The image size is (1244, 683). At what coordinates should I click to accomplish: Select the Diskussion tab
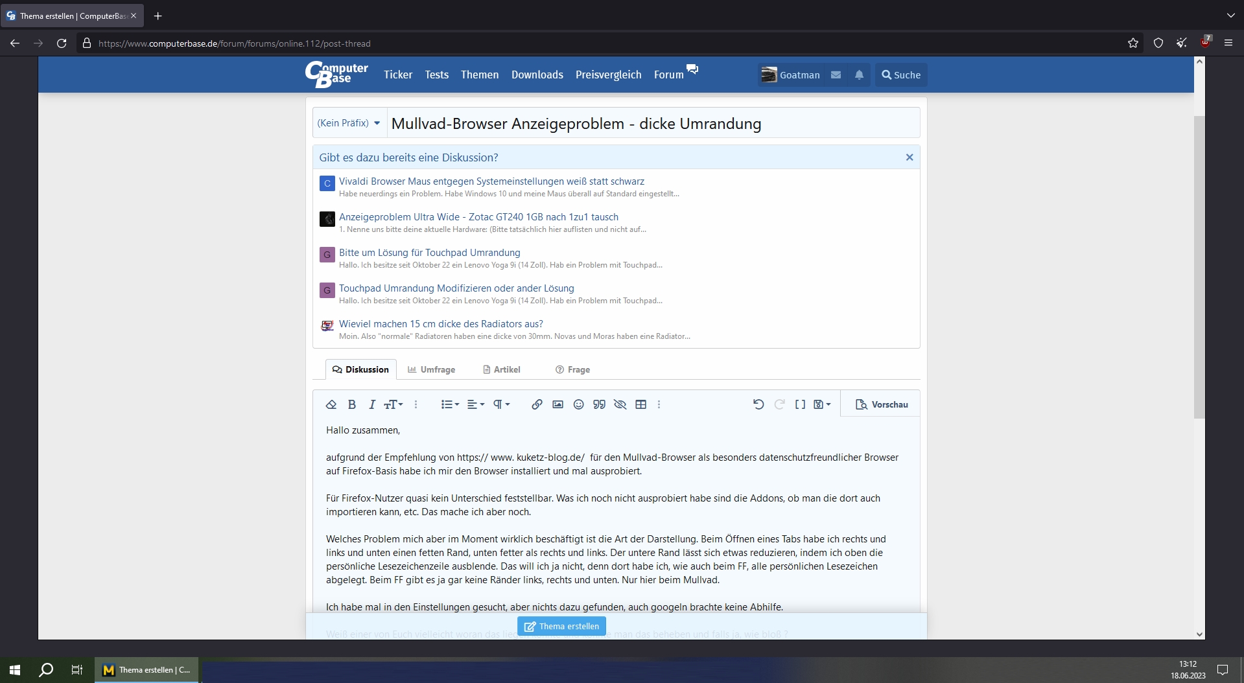pyautogui.click(x=360, y=369)
